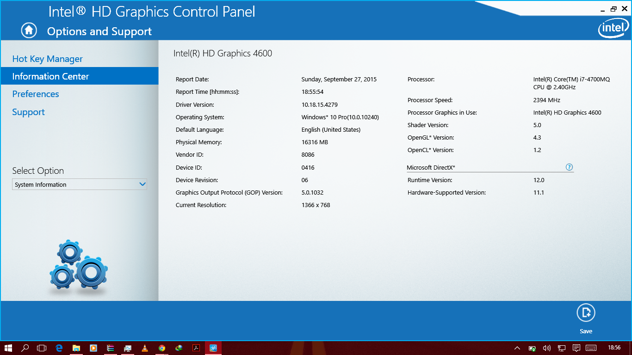The width and height of the screenshot is (632, 355).
Task: Open the Support page link
Action: [28, 112]
